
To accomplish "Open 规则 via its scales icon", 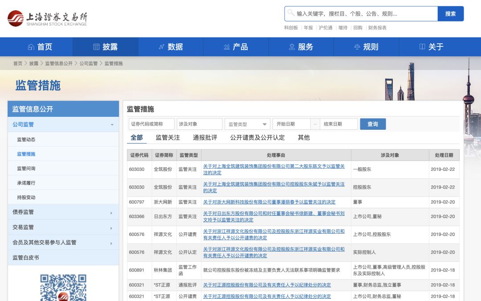I will 357,46.
